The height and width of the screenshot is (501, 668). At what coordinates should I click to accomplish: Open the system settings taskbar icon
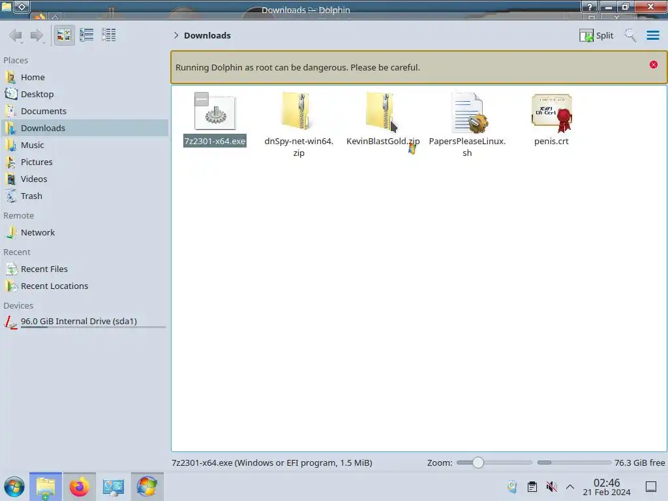click(x=113, y=487)
